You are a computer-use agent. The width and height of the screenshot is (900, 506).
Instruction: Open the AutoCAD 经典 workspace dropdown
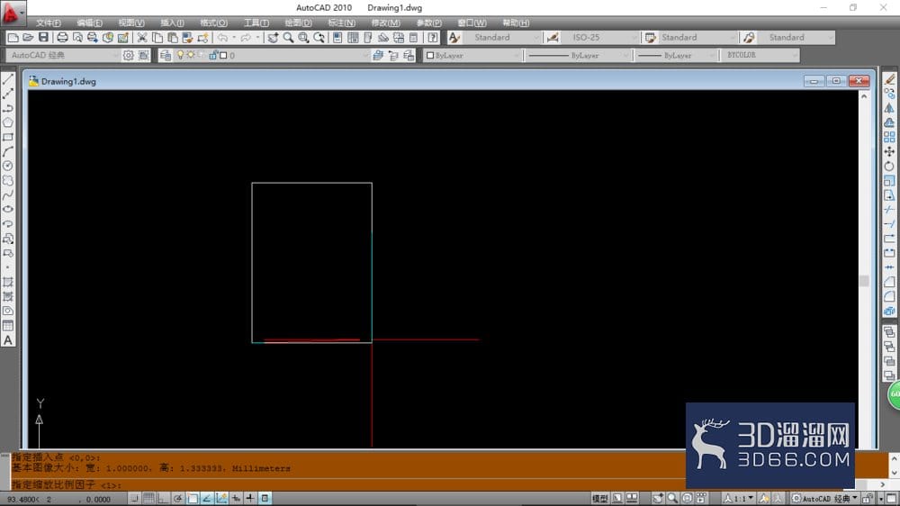63,55
